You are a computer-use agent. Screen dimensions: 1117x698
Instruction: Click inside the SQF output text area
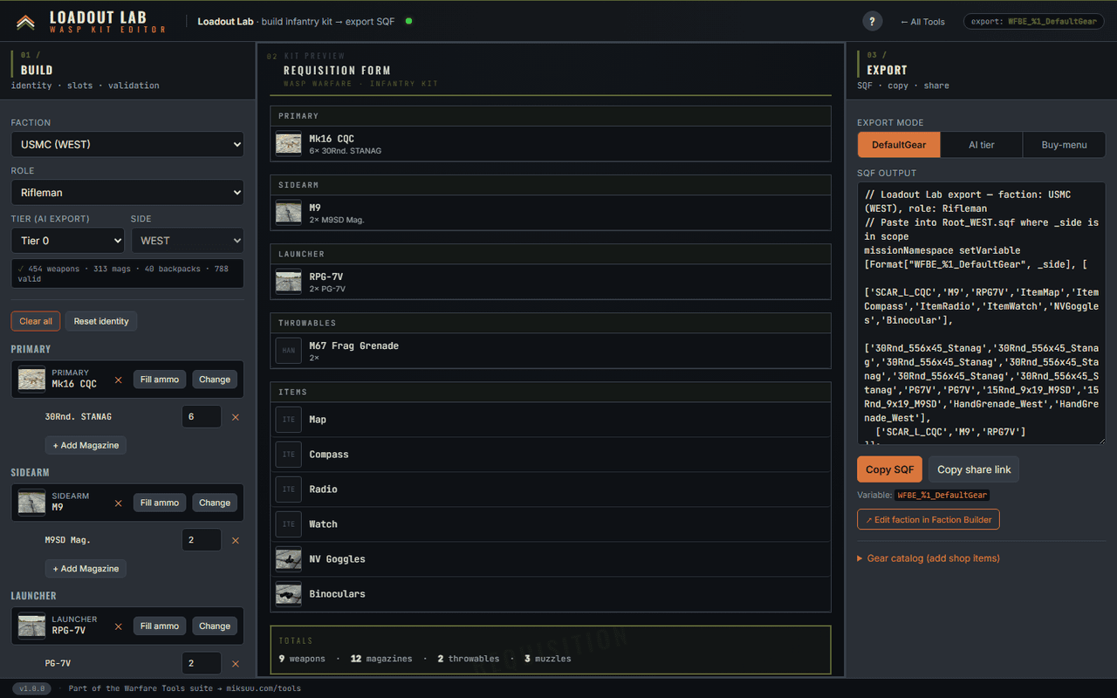(982, 313)
